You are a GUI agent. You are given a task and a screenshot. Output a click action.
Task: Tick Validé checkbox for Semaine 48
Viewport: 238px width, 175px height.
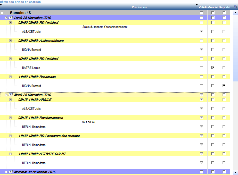click(x=202, y=13)
